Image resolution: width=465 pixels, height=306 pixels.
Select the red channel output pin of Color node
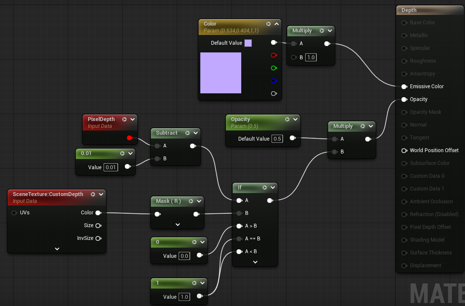pos(274,55)
